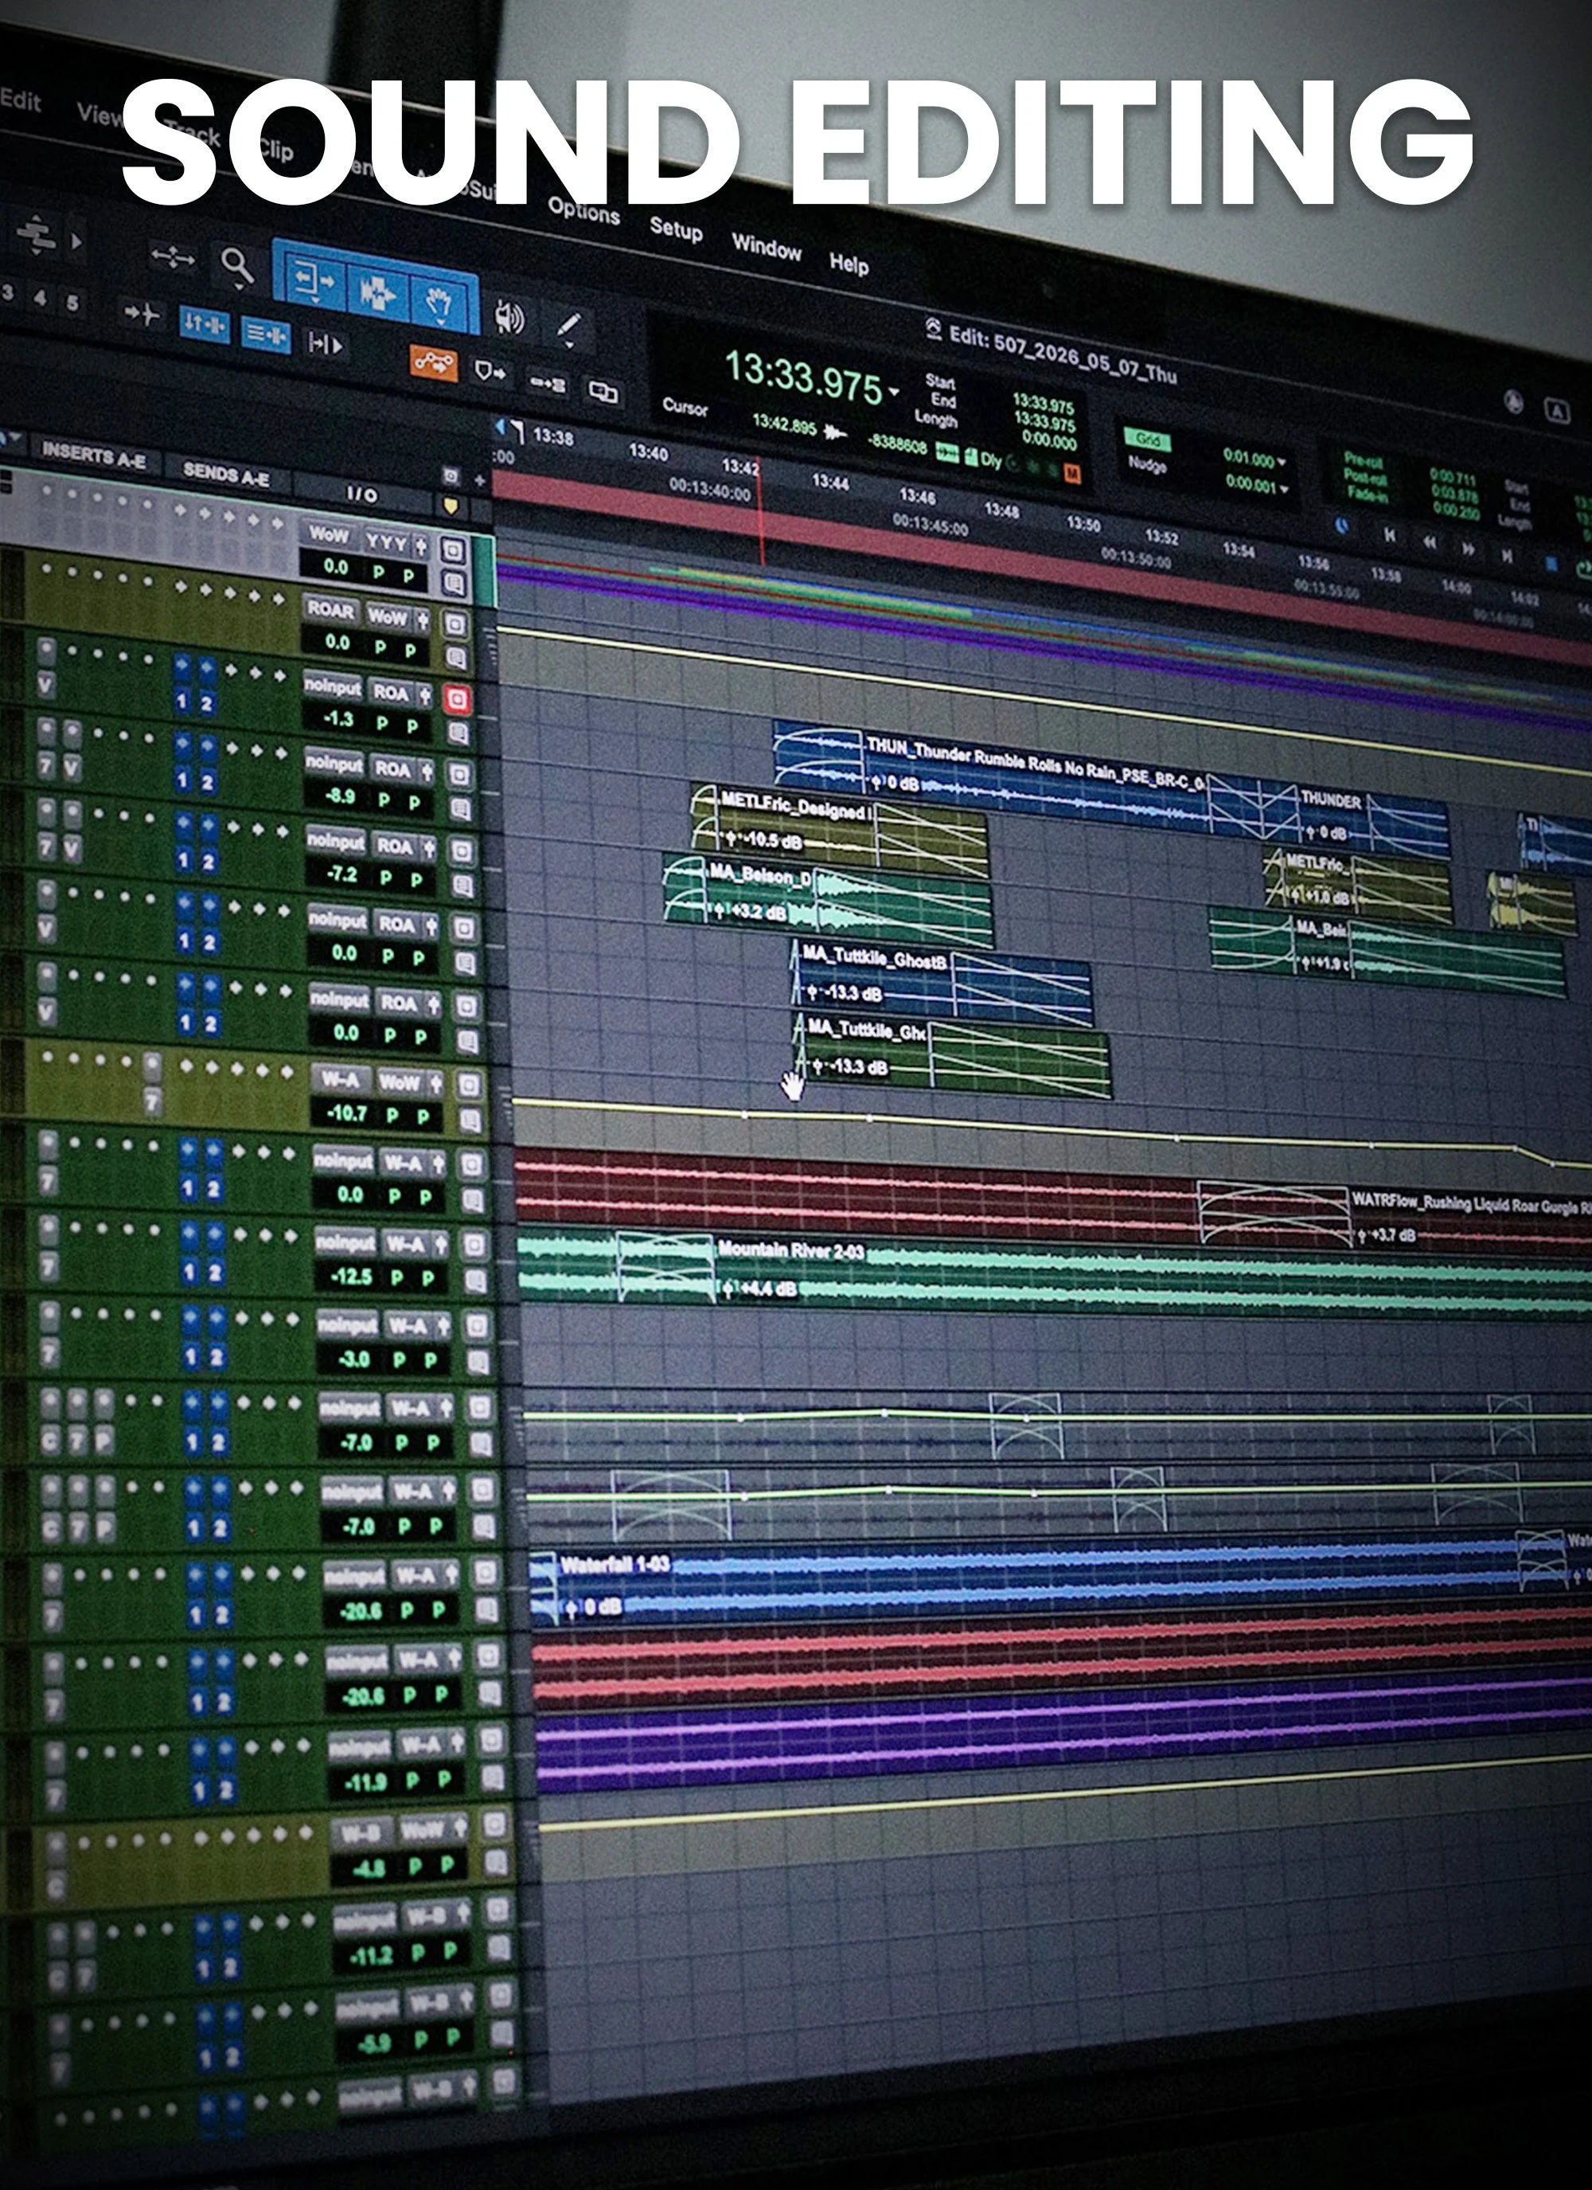This screenshot has width=1592, height=2190.
Task: Click the INSERTS A-E column header
Action: [94, 454]
